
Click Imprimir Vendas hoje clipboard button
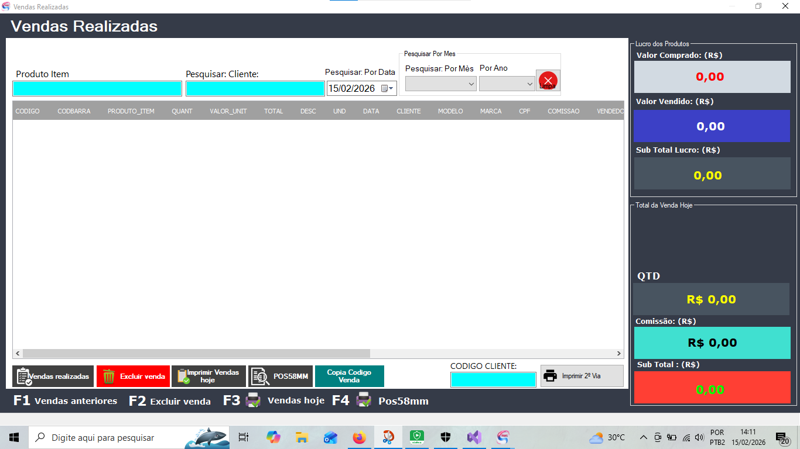tap(208, 377)
